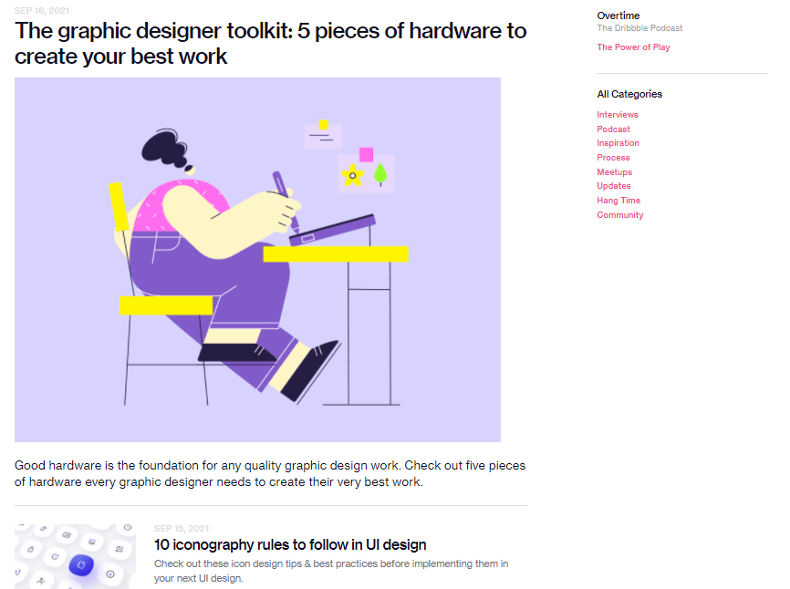Click The Dribbble Podcast subtitle text

pos(639,27)
